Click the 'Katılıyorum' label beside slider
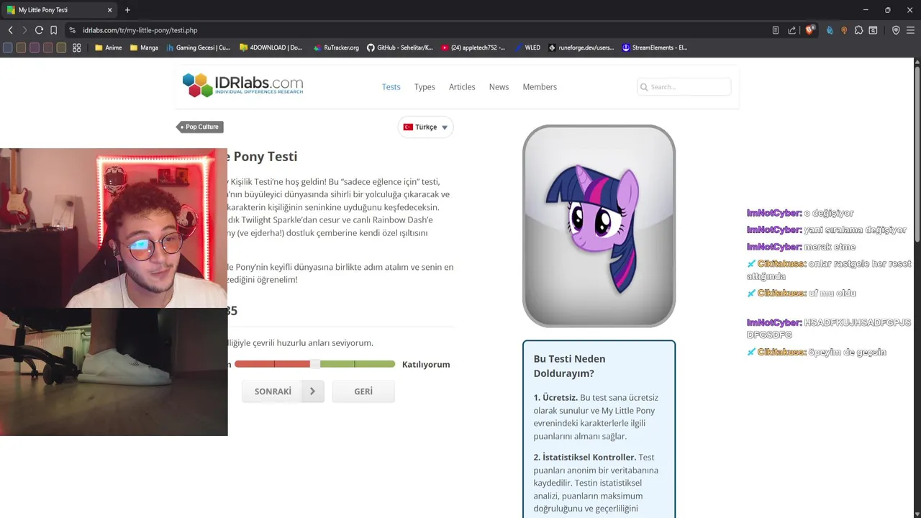 click(426, 364)
